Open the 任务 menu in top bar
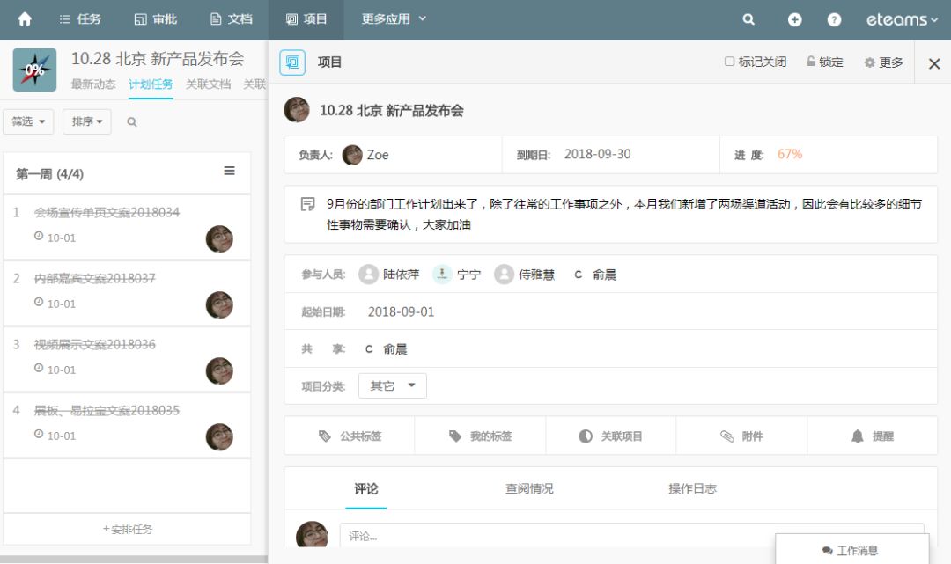Image resolution: width=951 pixels, height=564 pixels. [x=80, y=19]
